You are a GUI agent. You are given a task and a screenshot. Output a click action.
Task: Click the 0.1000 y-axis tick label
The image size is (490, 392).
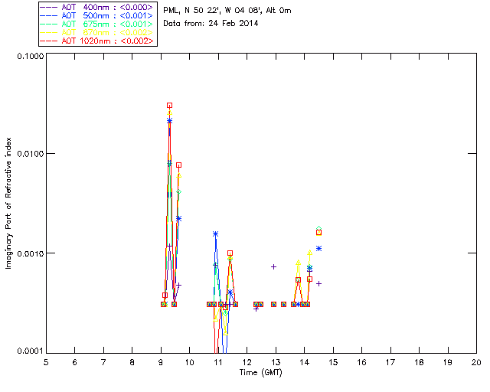click(x=30, y=56)
